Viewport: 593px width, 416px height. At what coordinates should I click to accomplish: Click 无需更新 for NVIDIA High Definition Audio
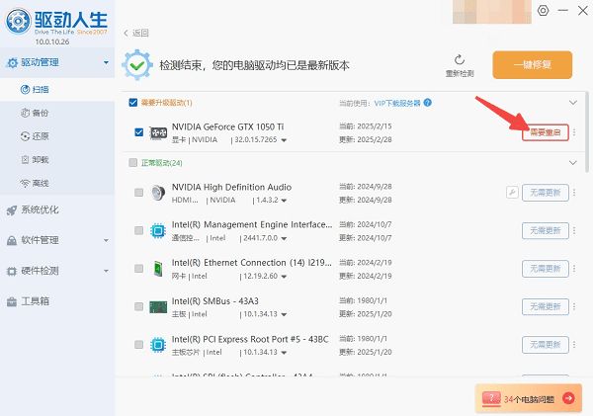(545, 193)
